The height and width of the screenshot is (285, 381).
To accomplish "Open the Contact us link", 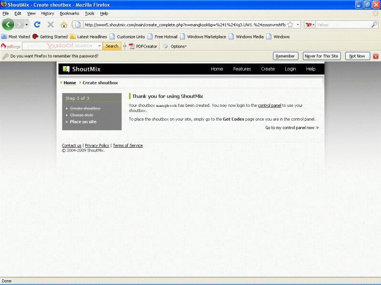I will 71,145.
